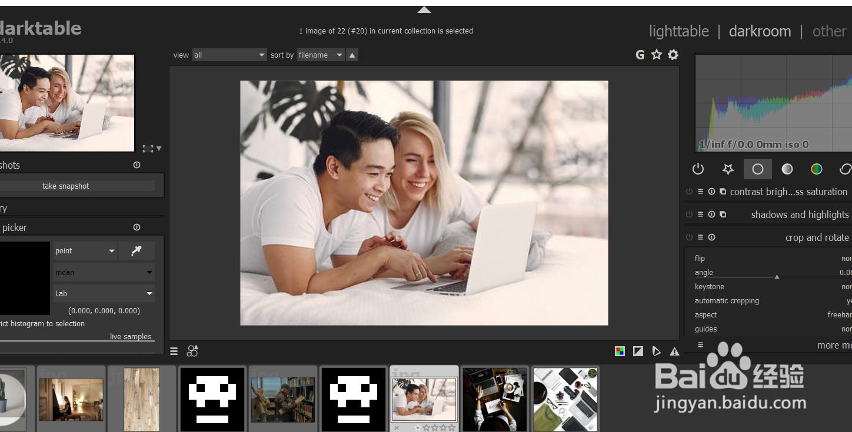Open the navigation zoom level dropdown arrow
Screen dimensions: 852x432
158,149
